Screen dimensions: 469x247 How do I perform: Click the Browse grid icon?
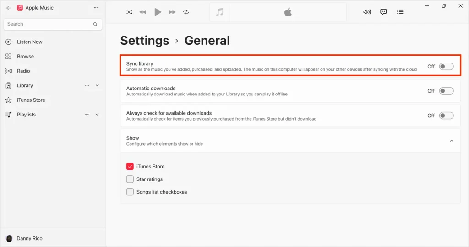8,56
